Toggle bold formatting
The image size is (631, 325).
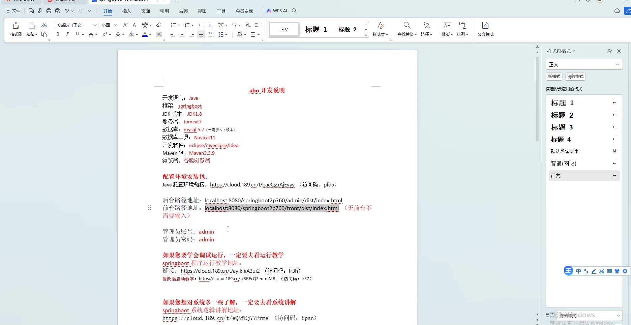coord(58,34)
